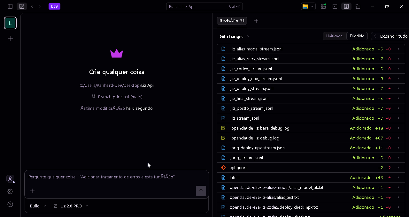Toggle the review changes diff icon
The width and height of the screenshot is (409, 217).
pyautogui.click(x=346, y=6)
